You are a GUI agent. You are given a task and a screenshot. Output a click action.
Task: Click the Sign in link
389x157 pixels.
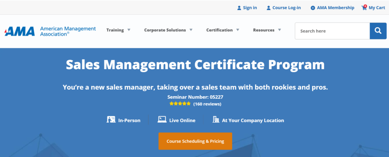250,8
